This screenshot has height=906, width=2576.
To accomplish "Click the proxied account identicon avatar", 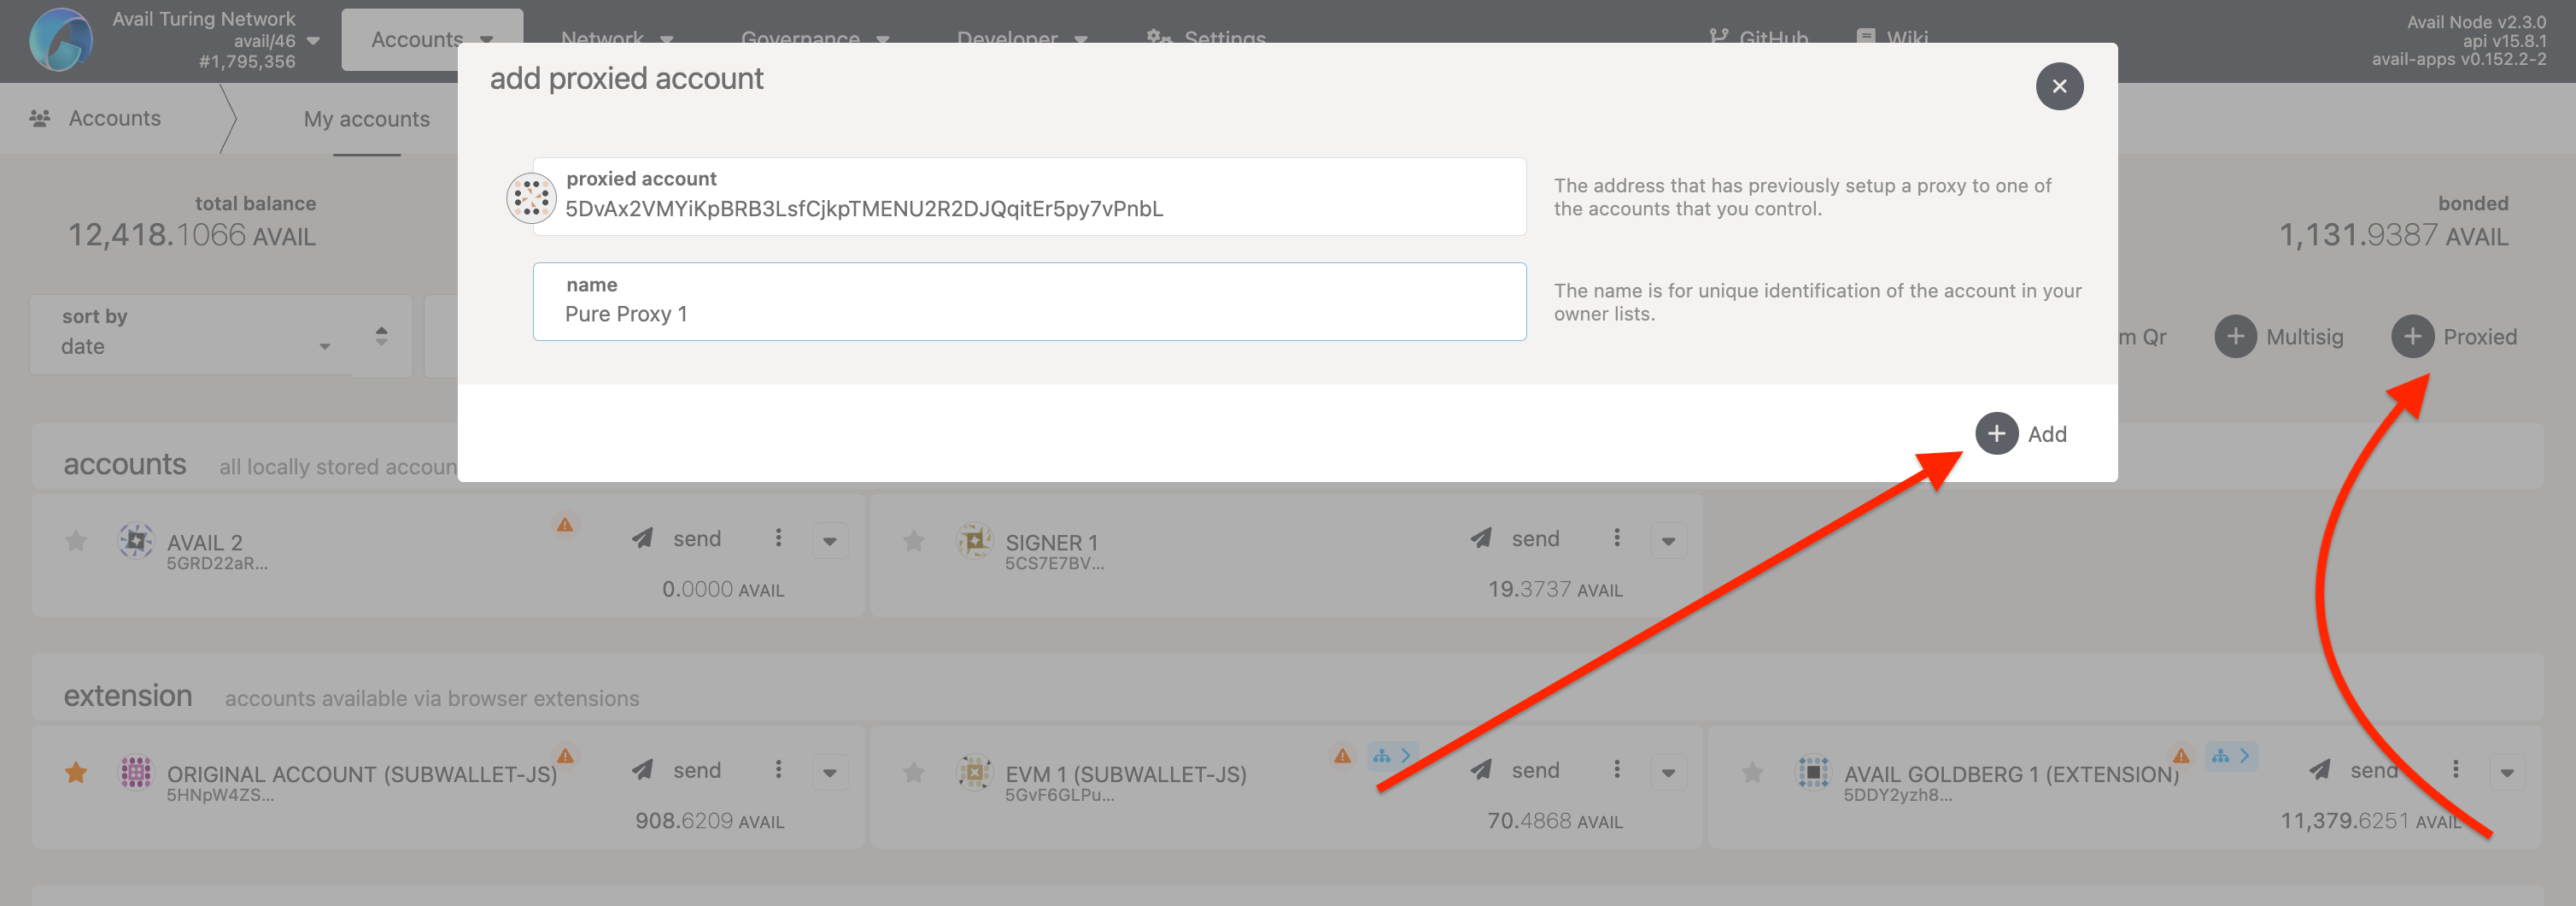I will (531, 197).
